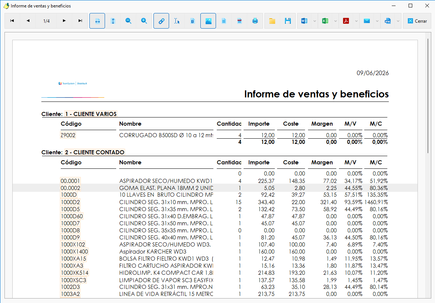Screen dimensions: 435x303
Task: Print the report with printer icon
Action: pyautogui.click(x=255, y=21)
